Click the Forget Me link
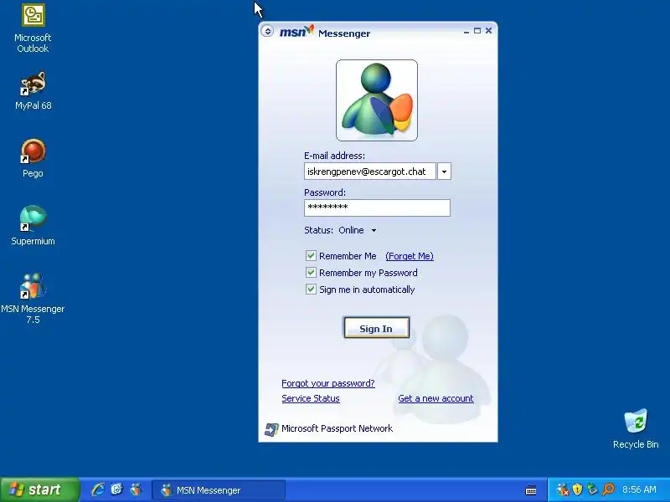This screenshot has width=670, height=502. point(410,256)
